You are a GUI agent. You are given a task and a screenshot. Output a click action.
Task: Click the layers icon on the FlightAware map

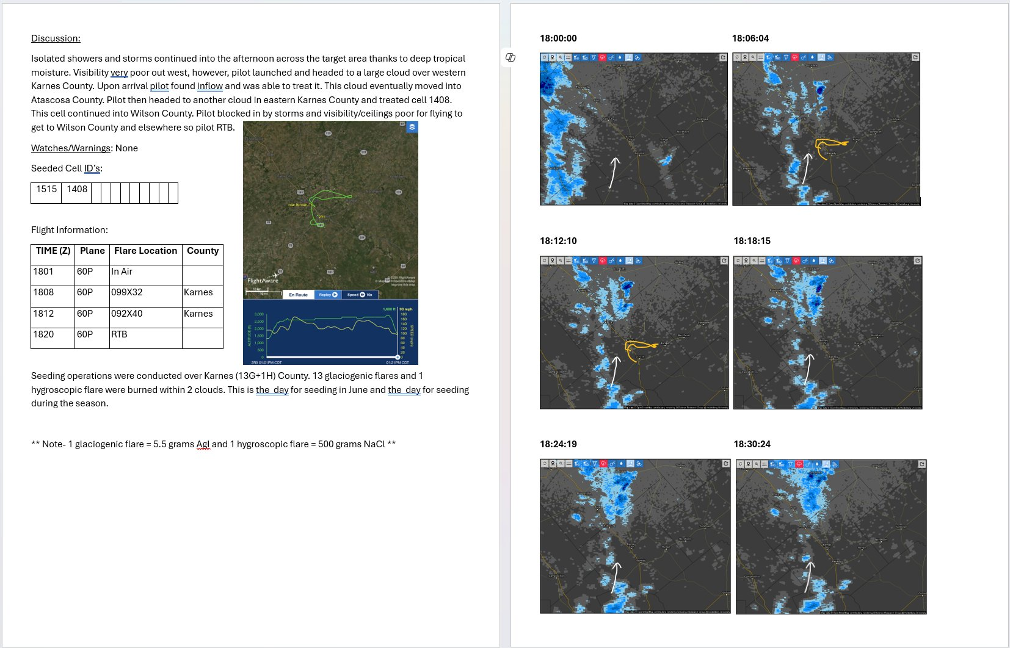(412, 127)
